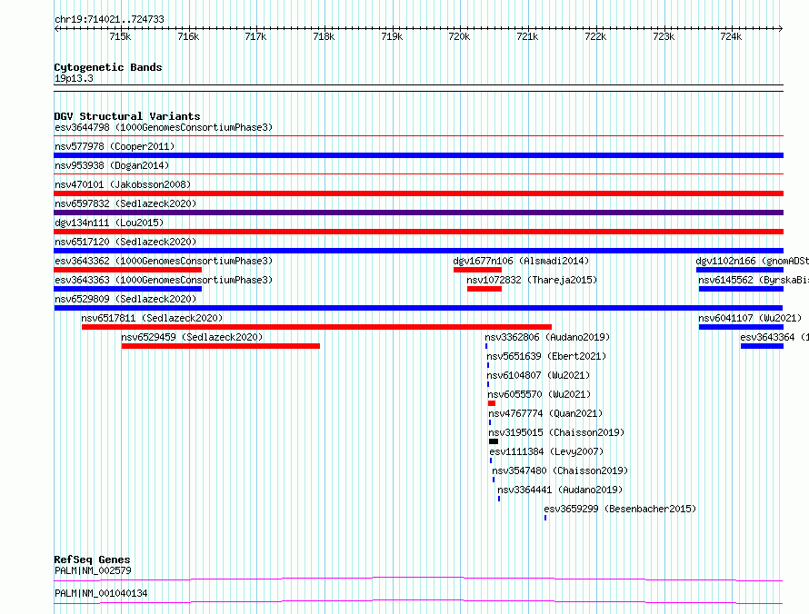Open the dgv134n111 Lou2015 variant label
The height and width of the screenshot is (614, 809).
coord(109,223)
